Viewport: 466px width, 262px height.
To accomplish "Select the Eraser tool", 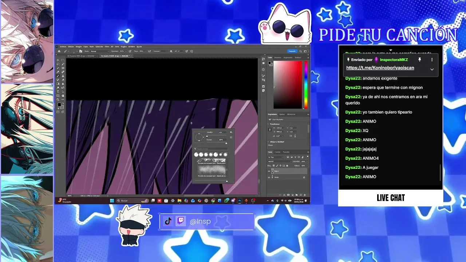I will click(x=63, y=80).
